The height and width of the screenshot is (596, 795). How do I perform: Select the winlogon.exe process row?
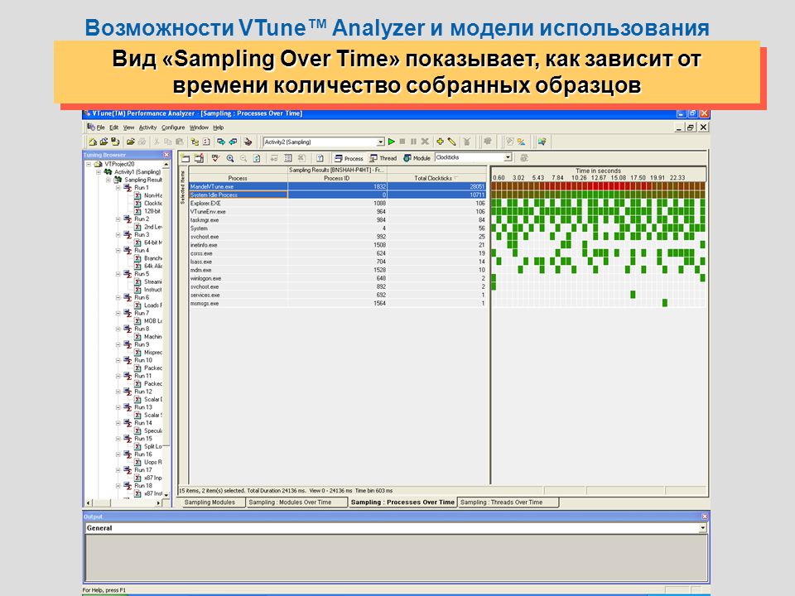tap(337, 278)
